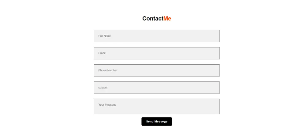Click the ContactMe heading
The height and width of the screenshot is (132, 306).
(x=157, y=18)
